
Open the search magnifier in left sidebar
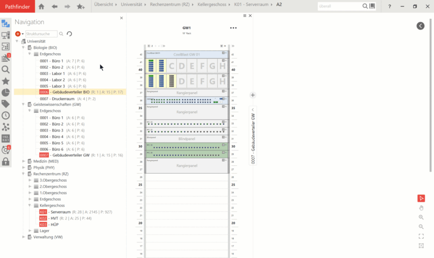tap(6, 70)
